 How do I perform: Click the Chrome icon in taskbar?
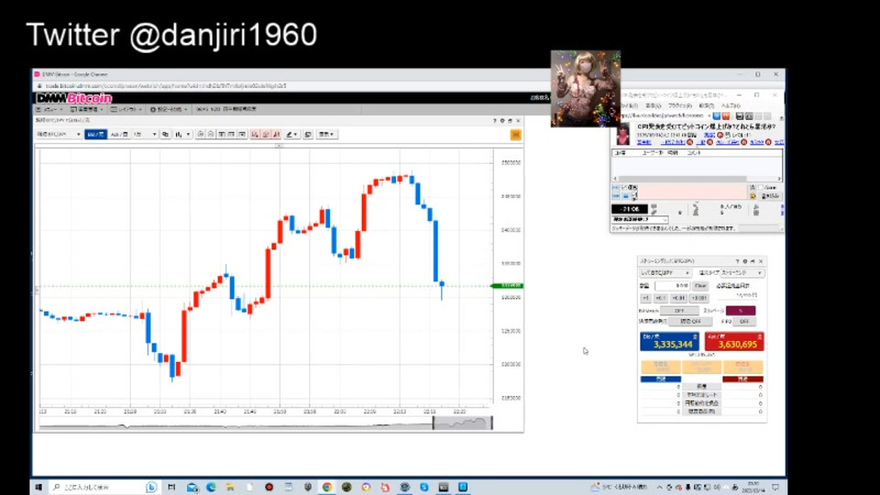coord(327,487)
